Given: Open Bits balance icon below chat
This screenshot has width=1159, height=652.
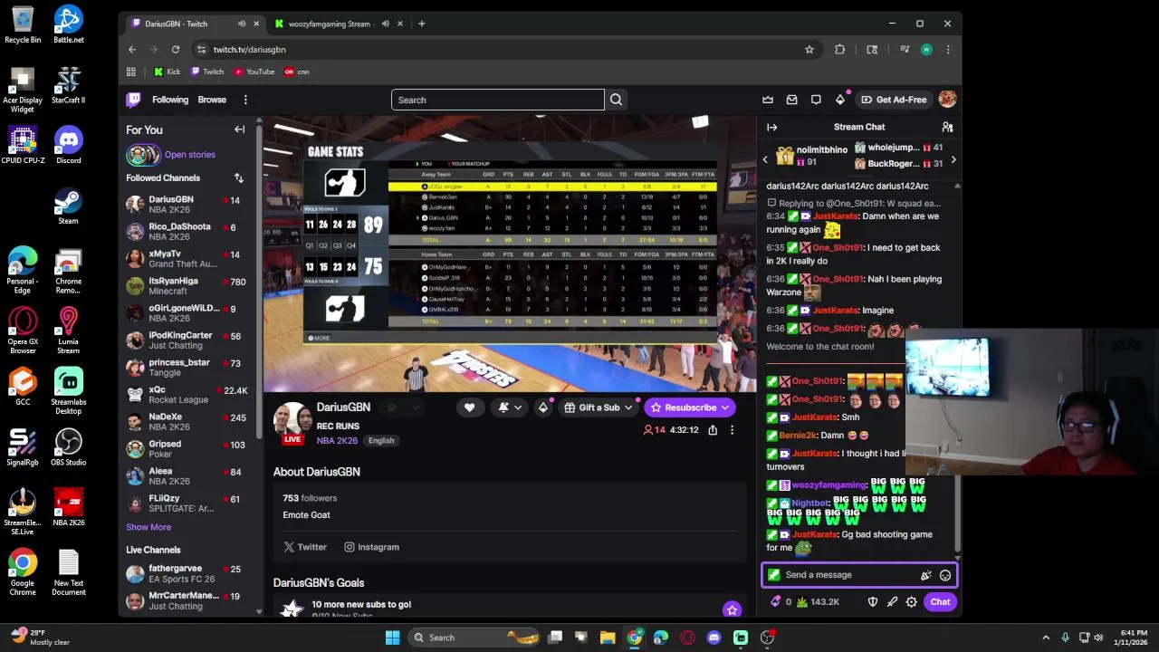Looking at the screenshot, I should [x=776, y=602].
